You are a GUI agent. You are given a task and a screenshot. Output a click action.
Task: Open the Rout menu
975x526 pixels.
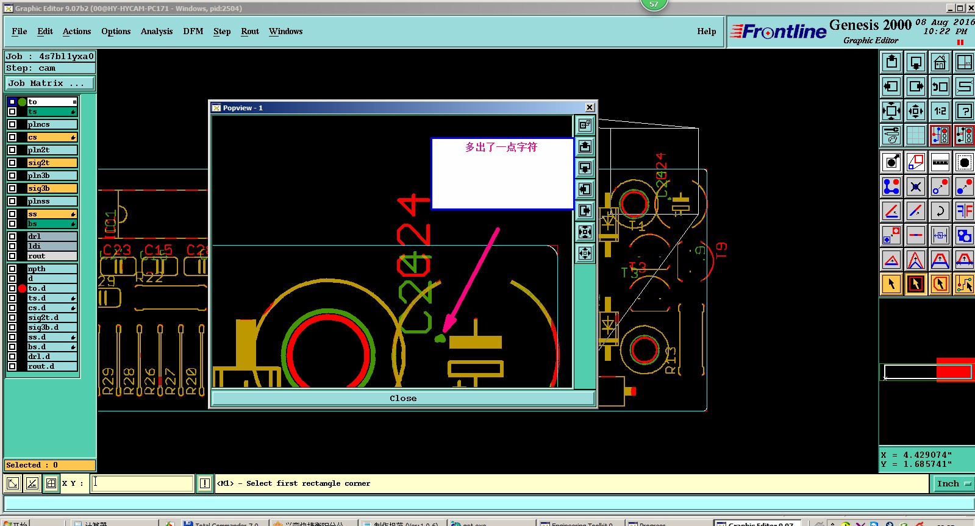click(249, 32)
